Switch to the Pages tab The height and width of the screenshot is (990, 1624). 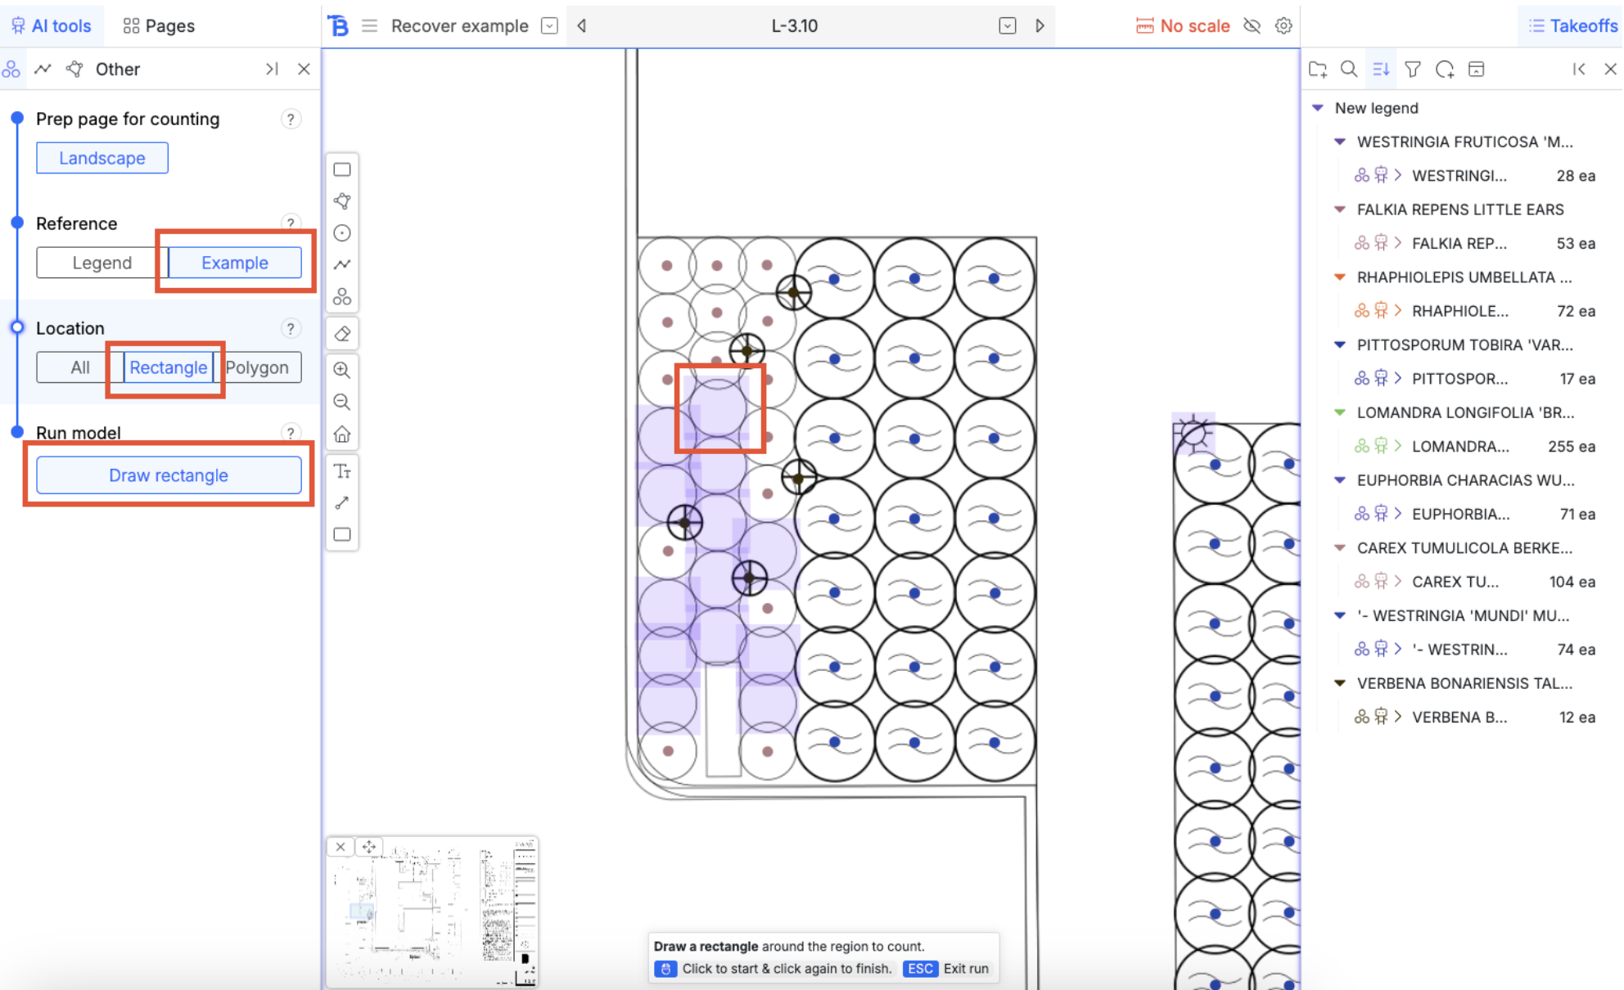tap(159, 25)
